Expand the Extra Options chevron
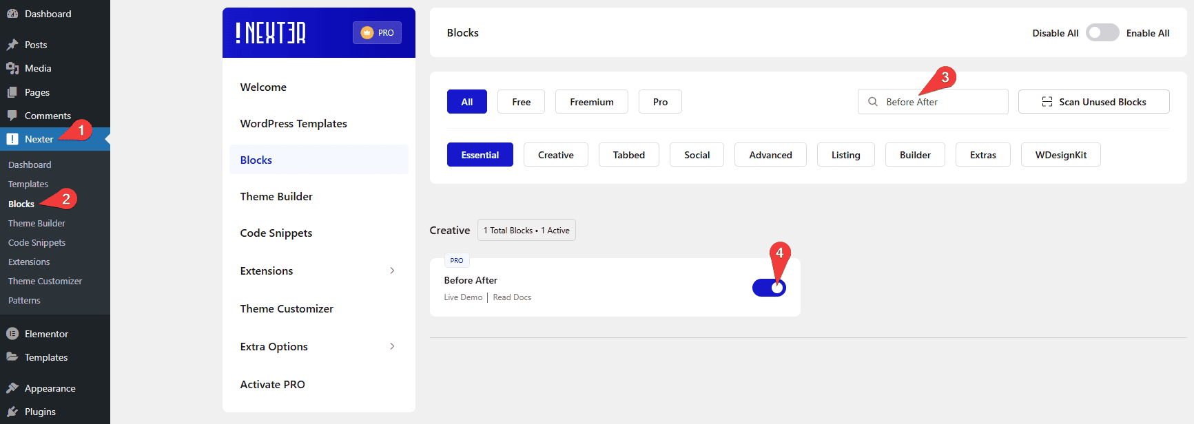 pyautogui.click(x=392, y=346)
